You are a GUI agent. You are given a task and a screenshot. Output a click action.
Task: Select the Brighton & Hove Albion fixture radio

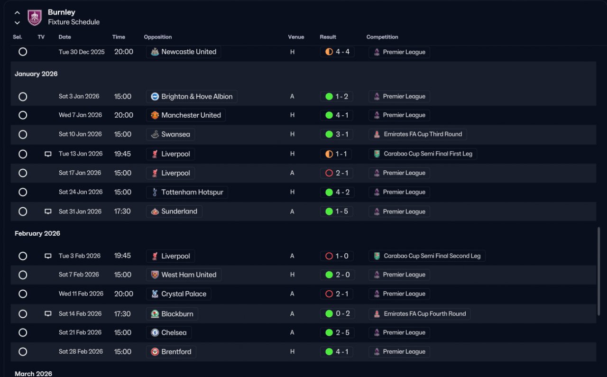click(x=23, y=97)
